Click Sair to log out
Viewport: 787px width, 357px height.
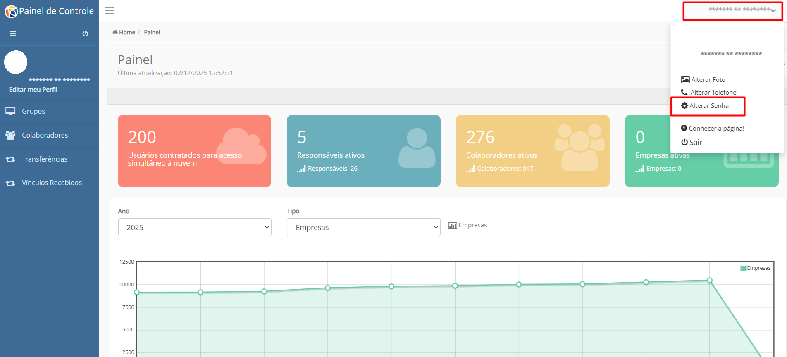[692, 143]
